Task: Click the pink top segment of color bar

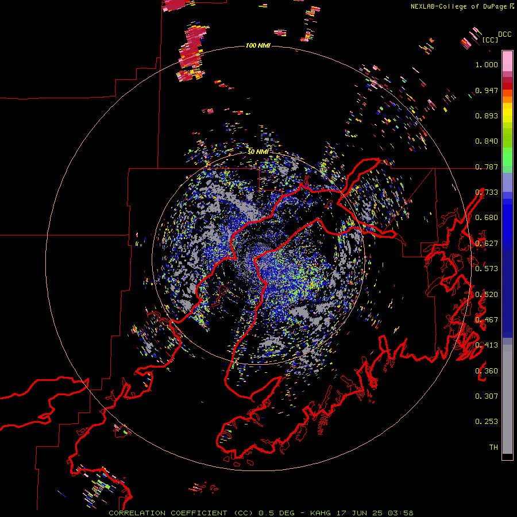Action: 507,61
